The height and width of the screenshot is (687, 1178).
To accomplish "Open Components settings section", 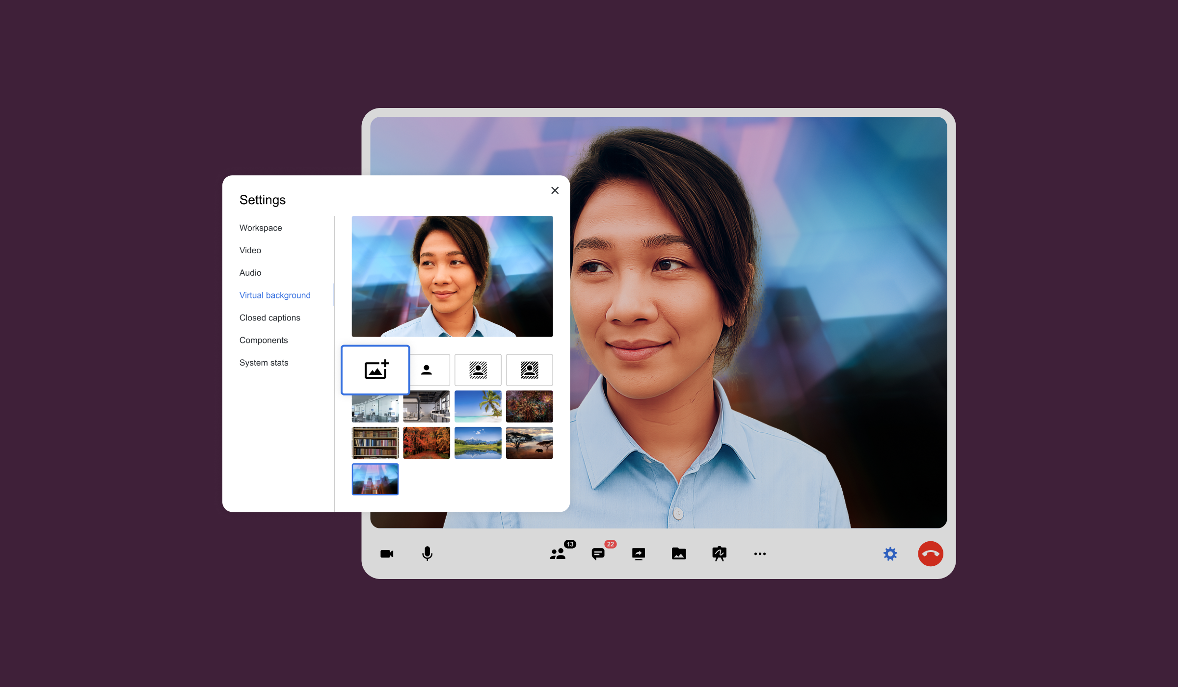I will [264, 341].
